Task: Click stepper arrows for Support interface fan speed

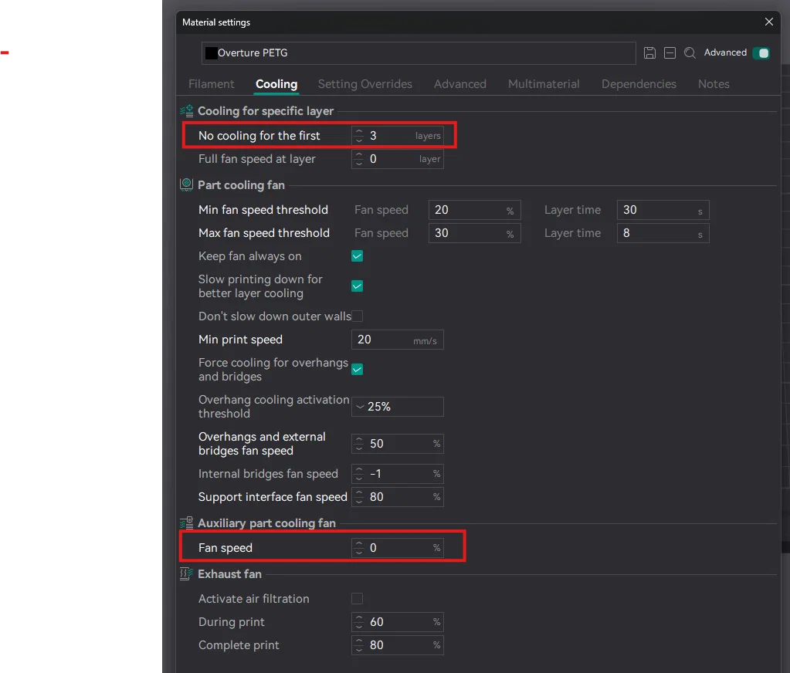Action: (359, 497)
